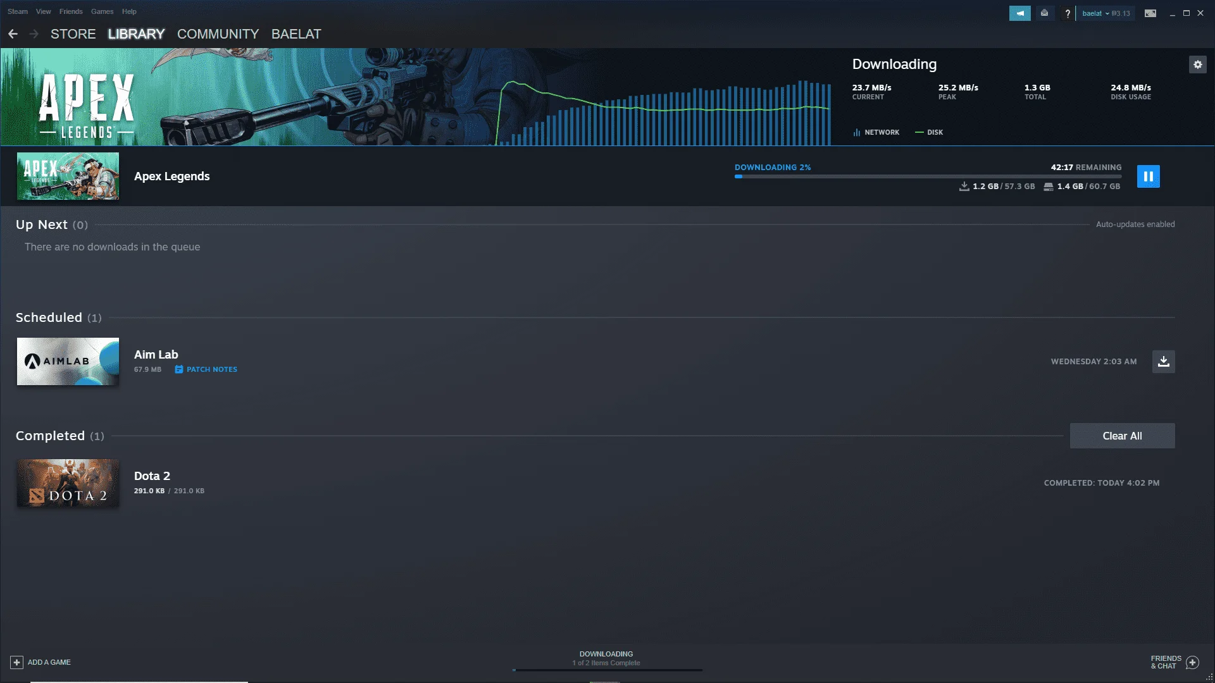1215x683 pixels.
Task: Open the Friends menu
Action: [x=71, y=11]
